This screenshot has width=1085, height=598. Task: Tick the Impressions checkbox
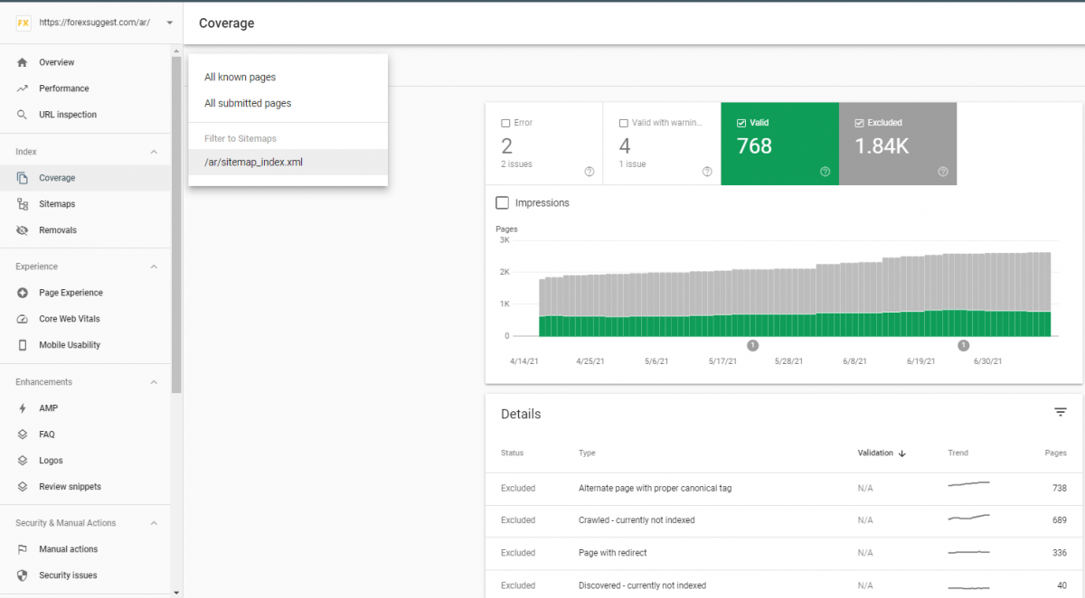point(502,203)
